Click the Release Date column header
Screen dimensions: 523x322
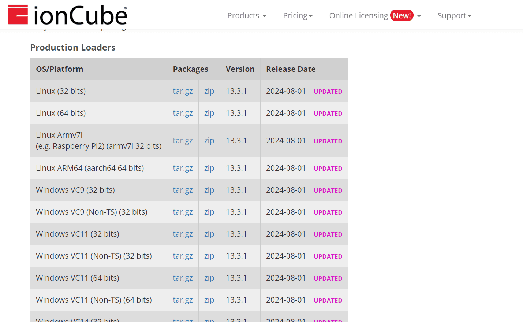[291, 69]
